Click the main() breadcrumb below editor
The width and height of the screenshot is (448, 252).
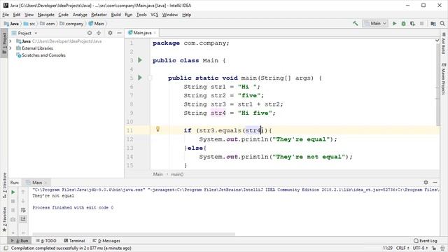[177, 174]
